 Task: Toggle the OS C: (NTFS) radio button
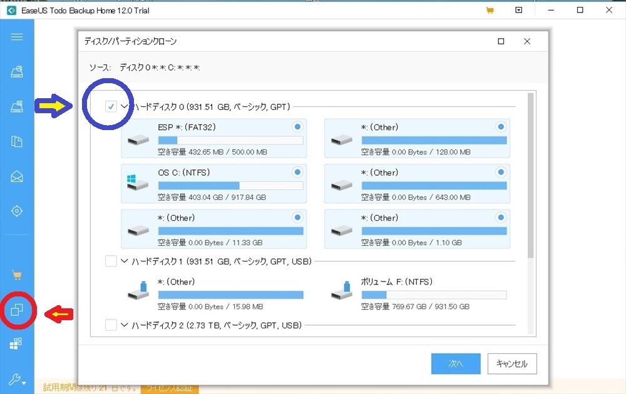coord(297,172)
